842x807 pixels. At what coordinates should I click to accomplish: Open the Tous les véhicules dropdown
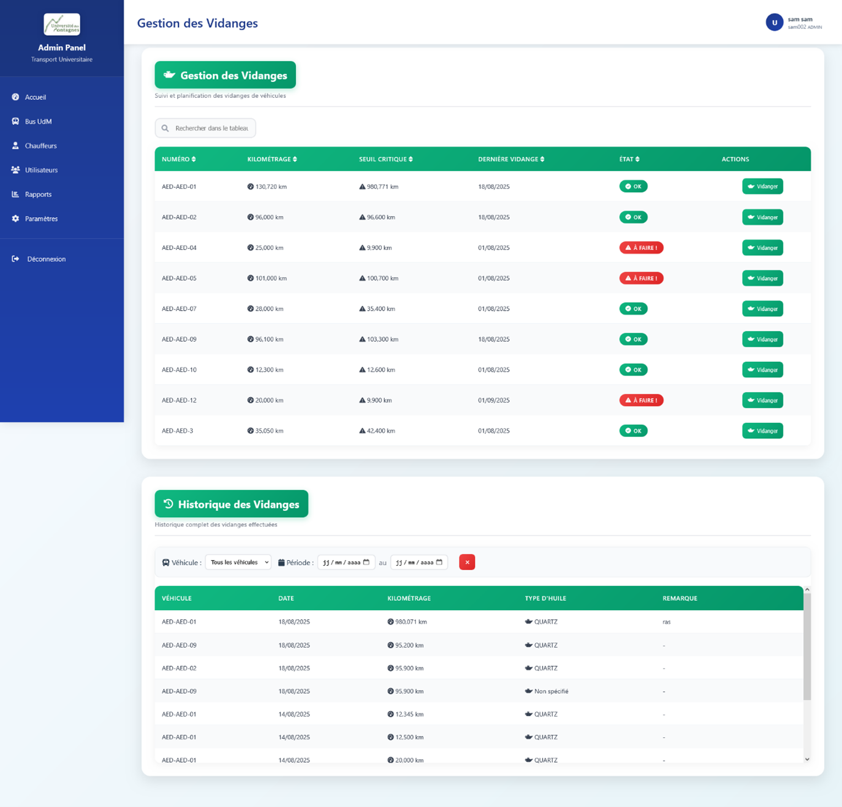tap(238, 562)
